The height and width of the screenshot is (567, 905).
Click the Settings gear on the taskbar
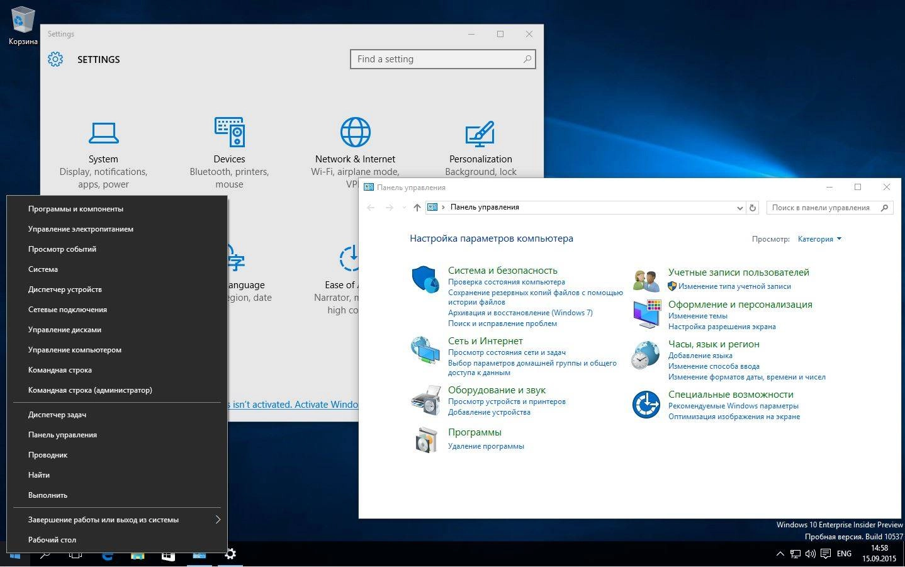point(230,554)
